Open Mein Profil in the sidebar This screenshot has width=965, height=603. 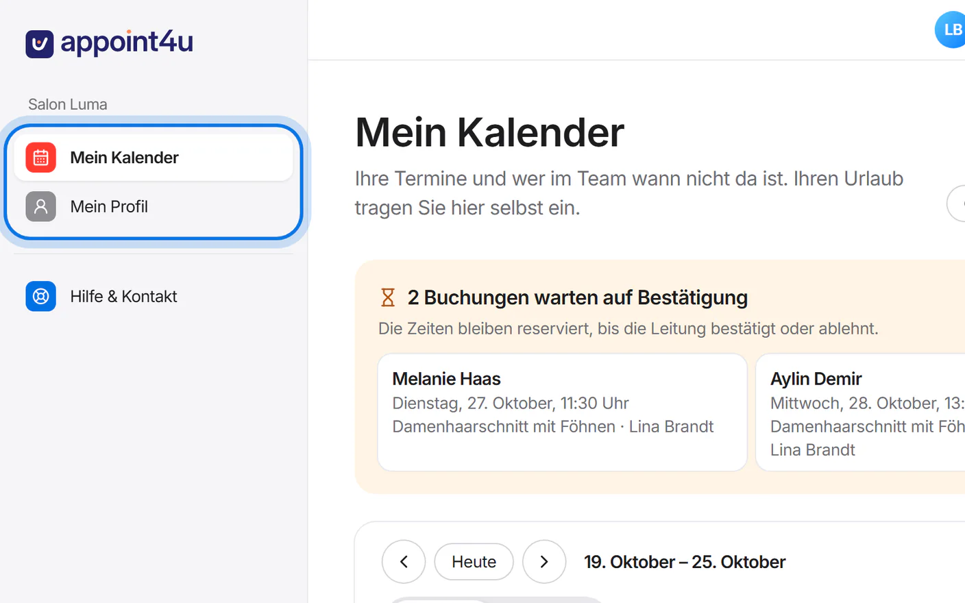pos(154,206)
